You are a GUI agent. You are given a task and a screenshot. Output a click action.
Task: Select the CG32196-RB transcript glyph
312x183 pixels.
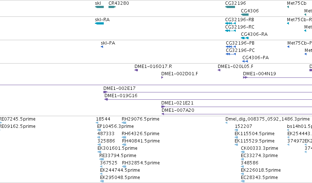[x=230, y=23]
